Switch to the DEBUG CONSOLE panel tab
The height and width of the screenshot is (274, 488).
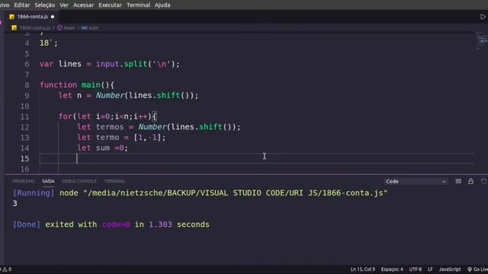[x=79, y=181]
